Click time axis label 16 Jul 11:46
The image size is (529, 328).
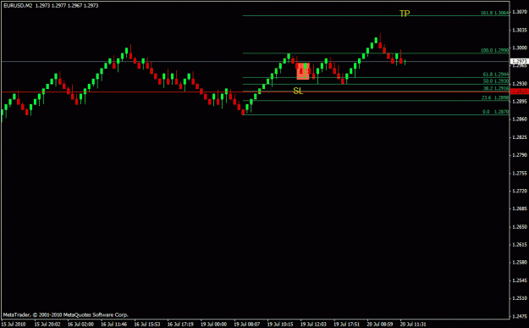(x=113, y=325)
